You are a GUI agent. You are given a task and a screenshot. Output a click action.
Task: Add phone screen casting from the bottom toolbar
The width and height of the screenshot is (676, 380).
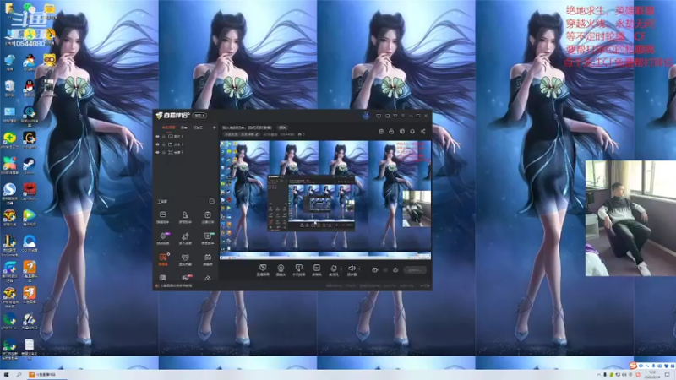click(299, 270)
